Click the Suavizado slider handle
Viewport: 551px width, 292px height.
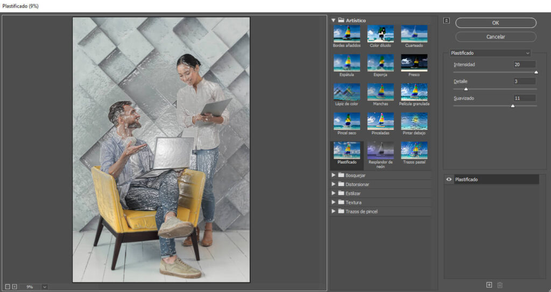click(x=513, y=106)
